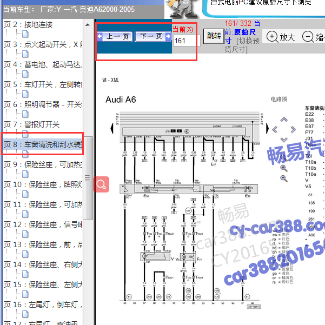325x325 pixels.
Task: Focus the page number field showing 161
Action: [x=187, y=41]
